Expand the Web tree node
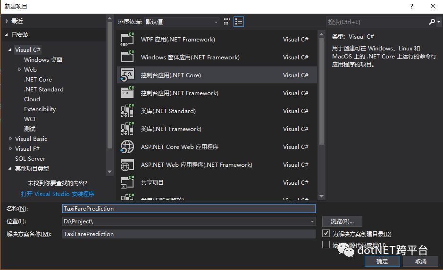The width and height of the screenshot is (443, 270). tap(19, 69)
